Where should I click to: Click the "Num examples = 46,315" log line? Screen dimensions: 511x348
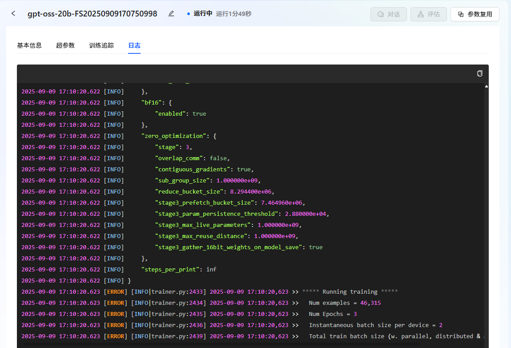tap(345, 303)
